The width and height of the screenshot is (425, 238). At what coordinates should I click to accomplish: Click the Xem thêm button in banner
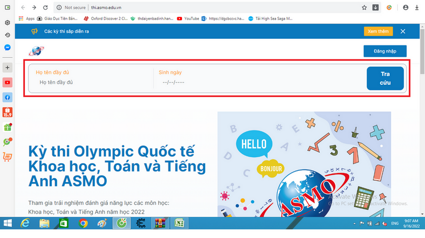tap(378, 31)
